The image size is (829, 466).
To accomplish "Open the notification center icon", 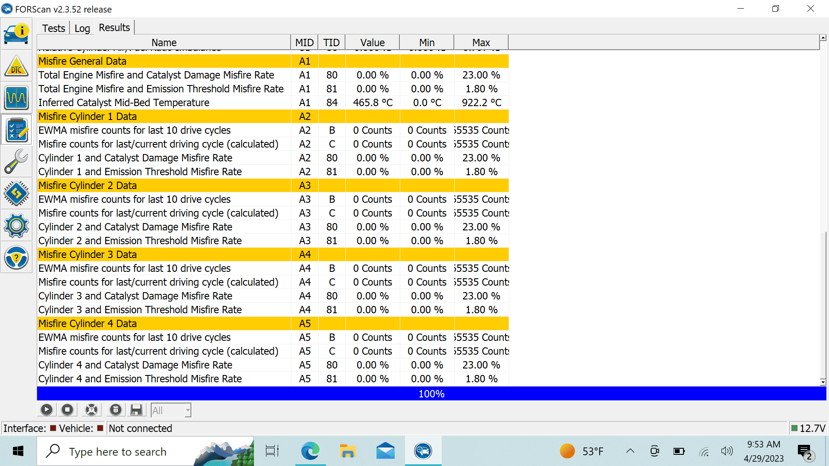I will (806, 452).
